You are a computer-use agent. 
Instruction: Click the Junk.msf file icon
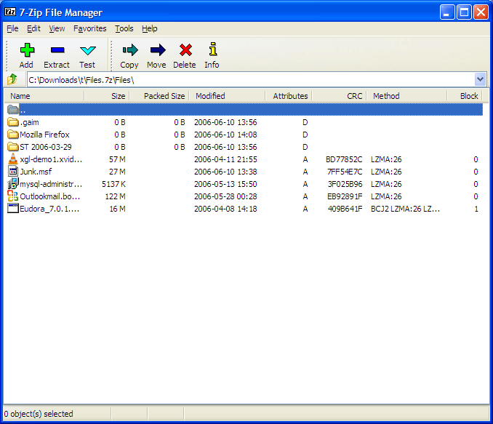tap(12, 172)
